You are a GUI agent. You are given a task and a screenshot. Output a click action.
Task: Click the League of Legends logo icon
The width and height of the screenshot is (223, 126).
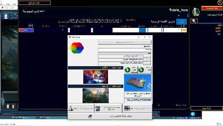196,12
